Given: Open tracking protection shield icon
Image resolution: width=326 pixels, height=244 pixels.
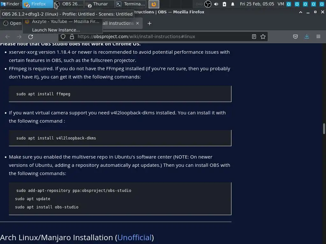Looking at the screenshot, I should 63,37.
